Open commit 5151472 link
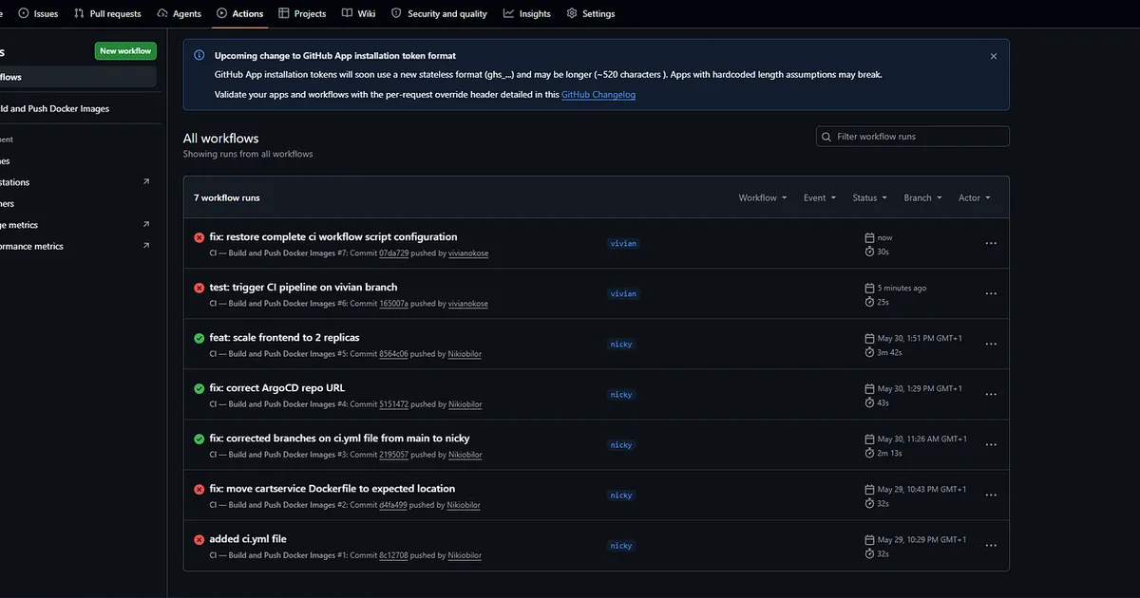The width and height of the screenshot is (1140, 598). [x=393, y=404]
